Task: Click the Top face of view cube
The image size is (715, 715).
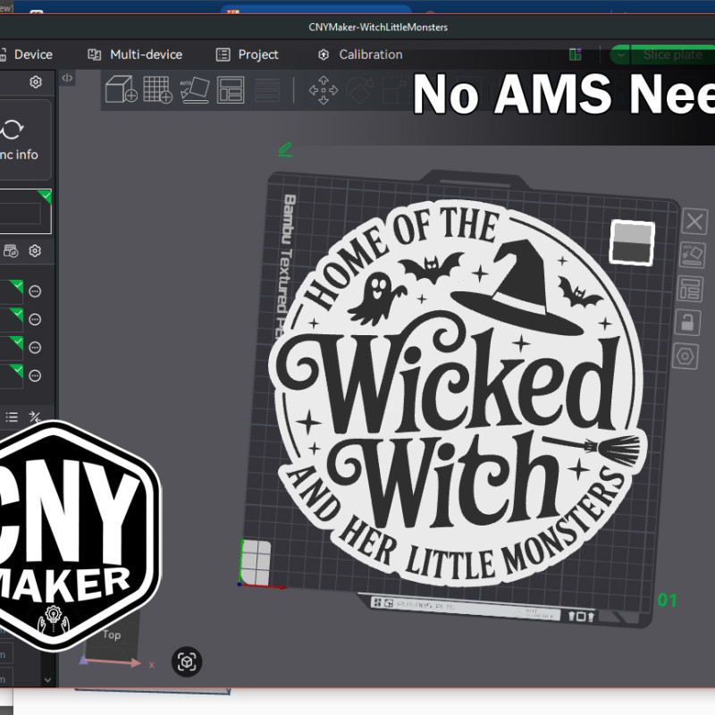Action: [112, 635]
